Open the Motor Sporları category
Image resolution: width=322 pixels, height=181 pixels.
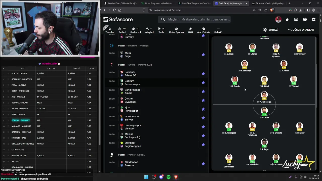[x=176, y=30]
